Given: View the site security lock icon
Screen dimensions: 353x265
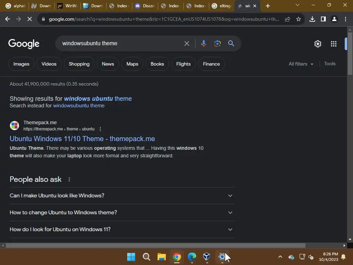Looking at the screenshot, I should click(x=43, y=19).
